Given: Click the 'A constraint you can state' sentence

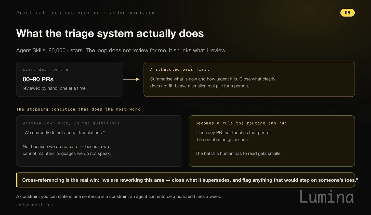Looking at the screenshot, I should [x=118, y=196].
